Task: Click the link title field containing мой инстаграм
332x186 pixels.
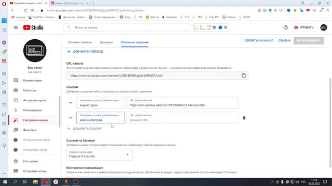Action: tap(100, 118)
